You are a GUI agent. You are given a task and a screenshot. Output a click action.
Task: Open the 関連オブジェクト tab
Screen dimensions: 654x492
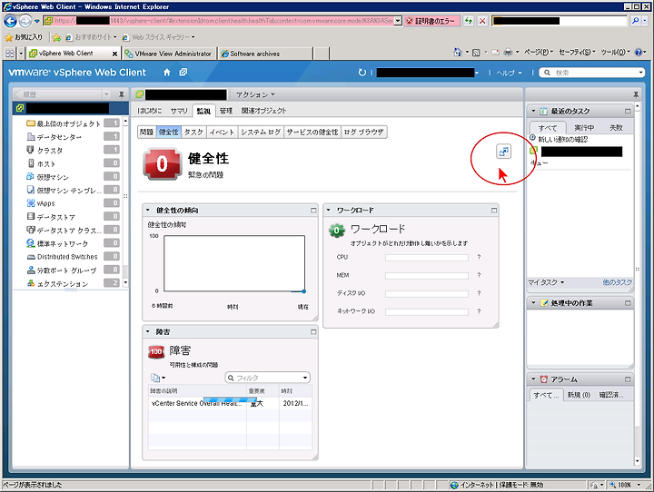tap(263, 111)
